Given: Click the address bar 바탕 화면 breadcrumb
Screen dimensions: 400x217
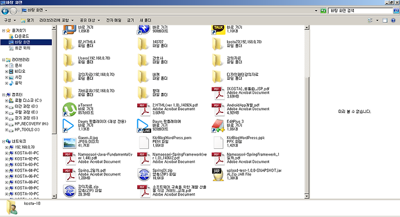Looking at the screenshot, I should pyautogui.click(x=35, y=11).
